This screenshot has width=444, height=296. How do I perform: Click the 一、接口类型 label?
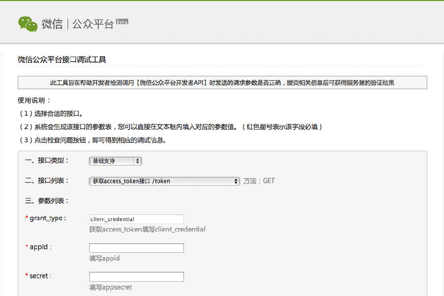pyautogui.click(x=47, y=160)
